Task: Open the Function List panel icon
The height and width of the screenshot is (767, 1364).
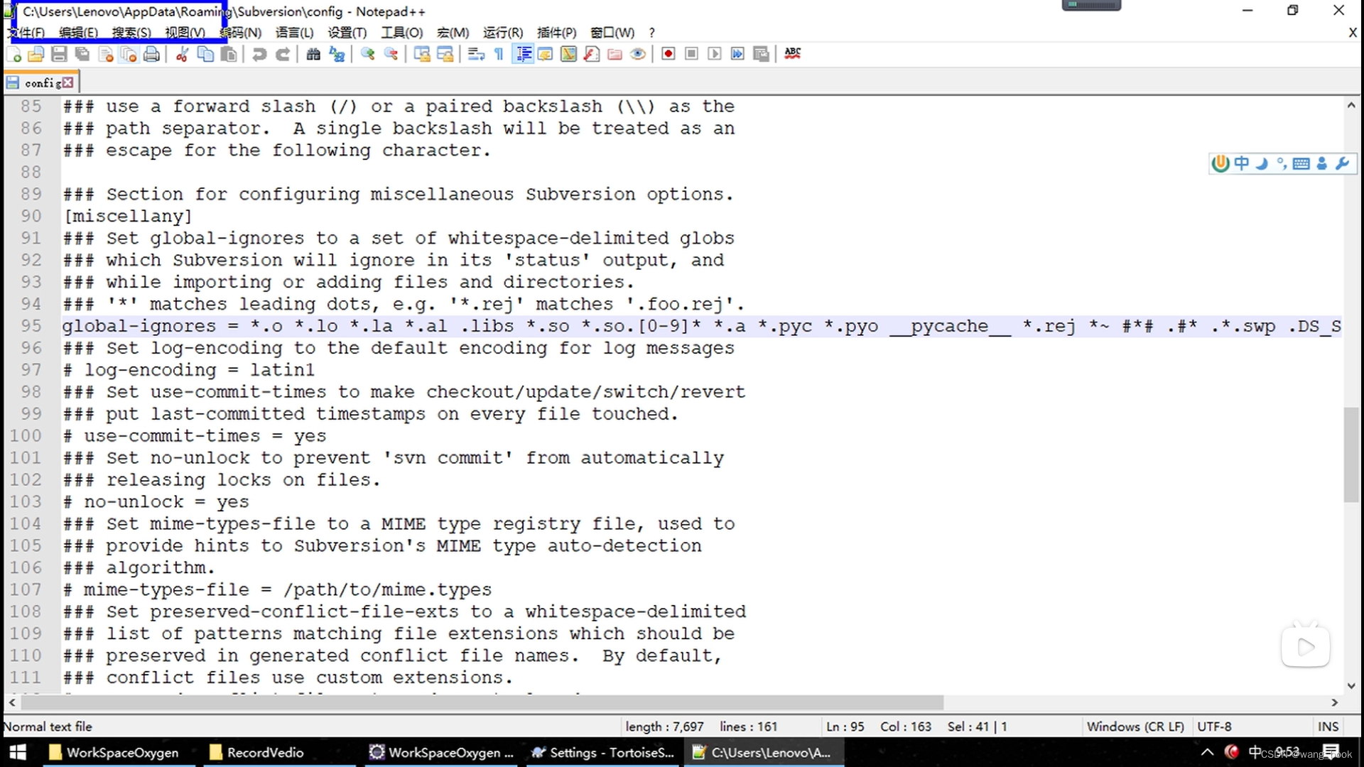Action: [592, 54]
